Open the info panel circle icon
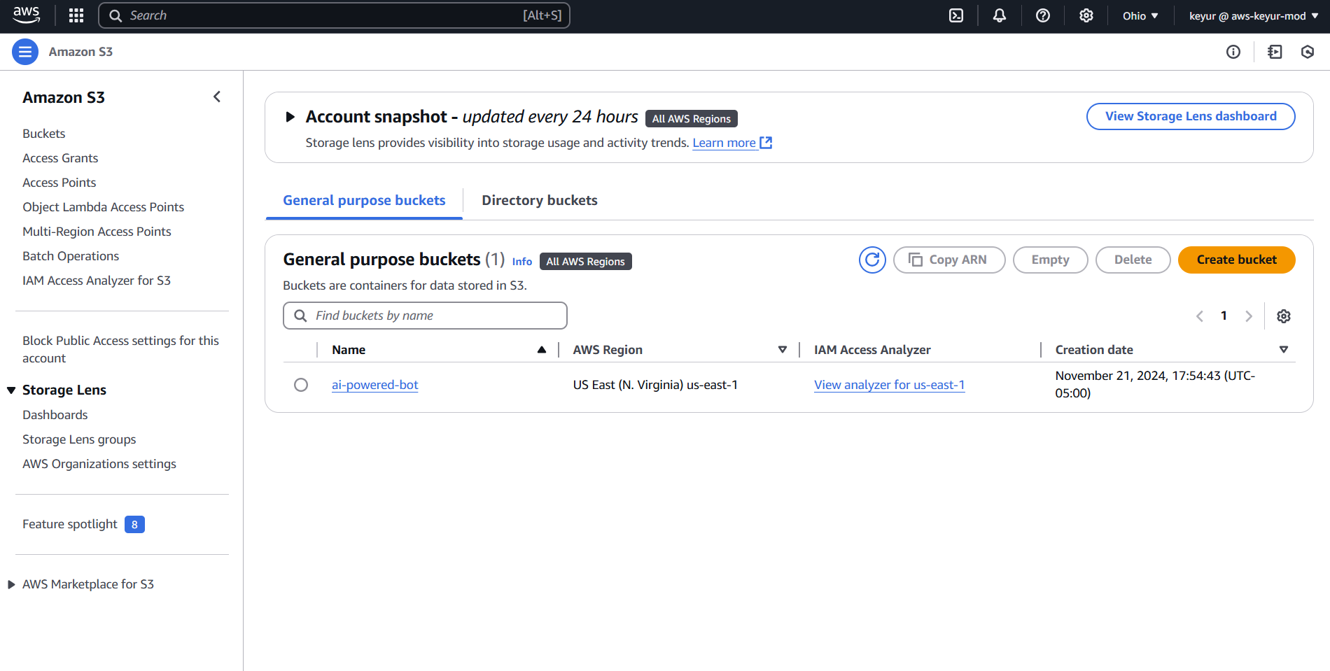The width and height of the screenshot is (1330, 671). pyautogui.click(x=1233, y=52)
